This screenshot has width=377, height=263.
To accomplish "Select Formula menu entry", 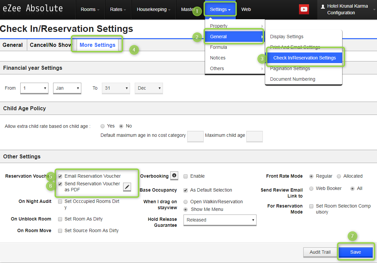I will coord(235,47).
